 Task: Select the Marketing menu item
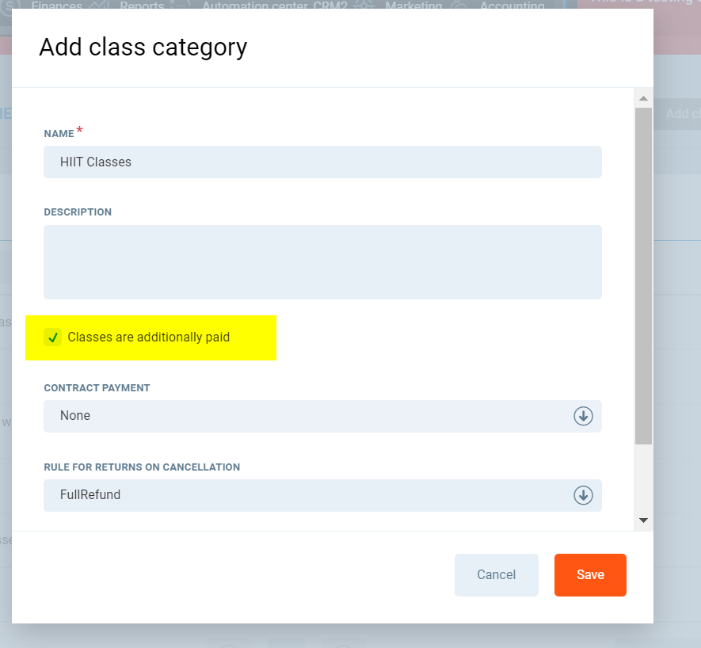click(413, 6)
